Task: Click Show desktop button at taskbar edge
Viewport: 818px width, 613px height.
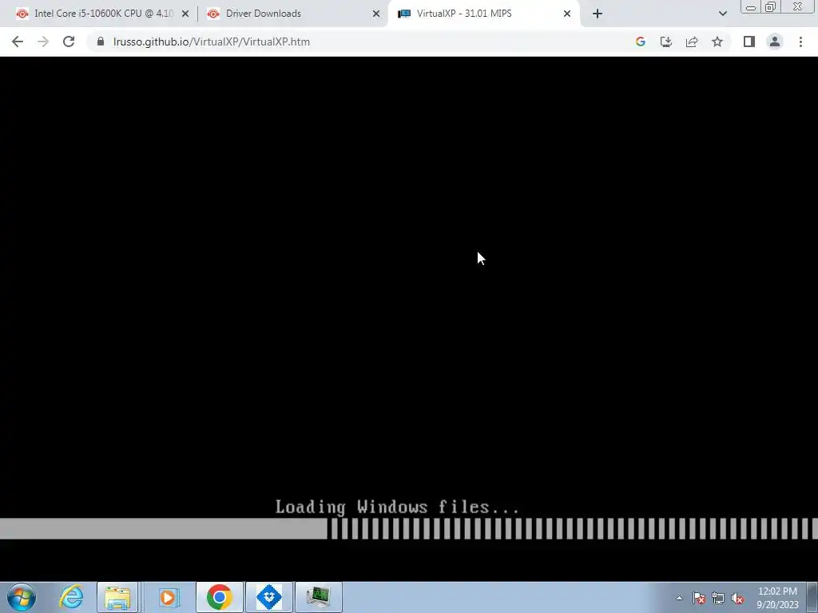Action: click(x=812, y=597)
